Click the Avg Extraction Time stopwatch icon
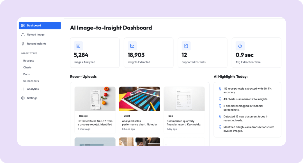The image size is (303, 163). click(x=240, y=46)
